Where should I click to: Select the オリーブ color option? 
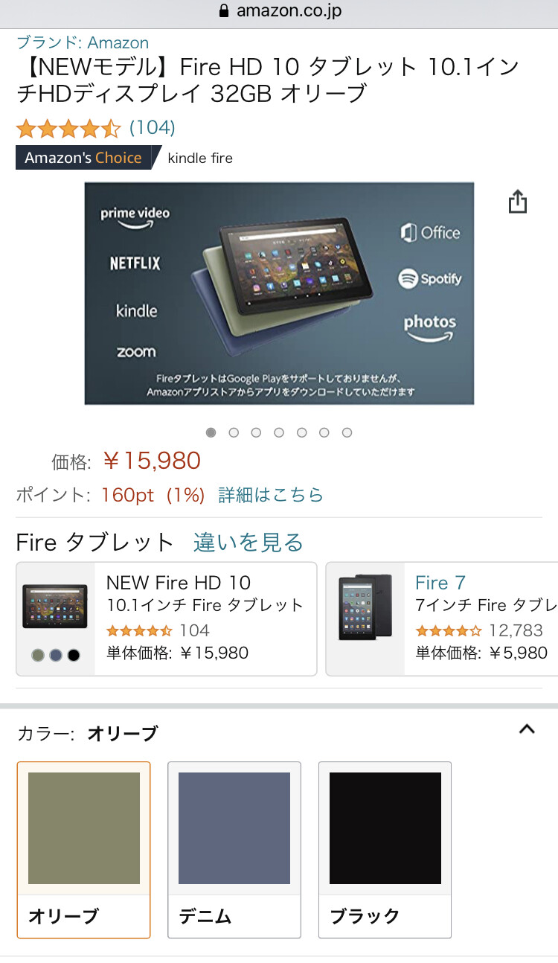click(83, 850)
